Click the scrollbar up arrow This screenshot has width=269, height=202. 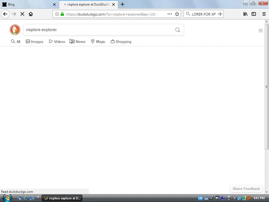[x=267, y=22]
